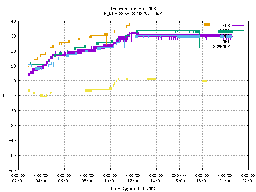The width and height of the screenshot is (256, 192).
Task: Click the y-axis tick label -20
Action: (12, 111)
